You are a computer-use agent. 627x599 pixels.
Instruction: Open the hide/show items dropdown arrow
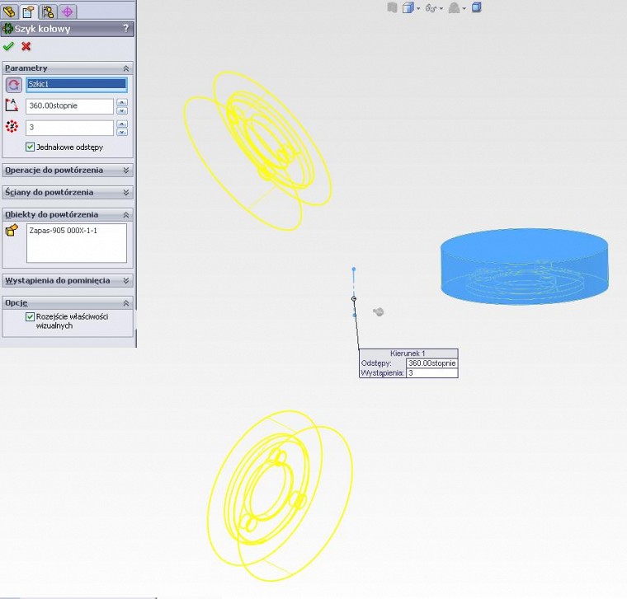tap(464, 8)
